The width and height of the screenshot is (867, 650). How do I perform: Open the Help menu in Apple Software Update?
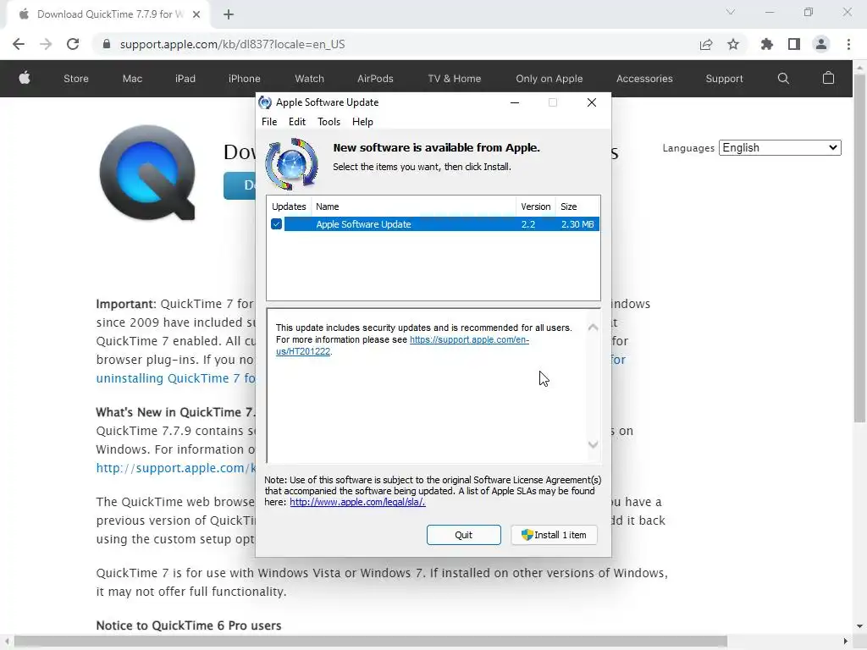[362, 122]
